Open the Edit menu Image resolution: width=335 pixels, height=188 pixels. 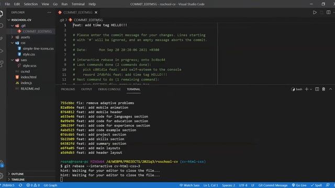[17, 4]
